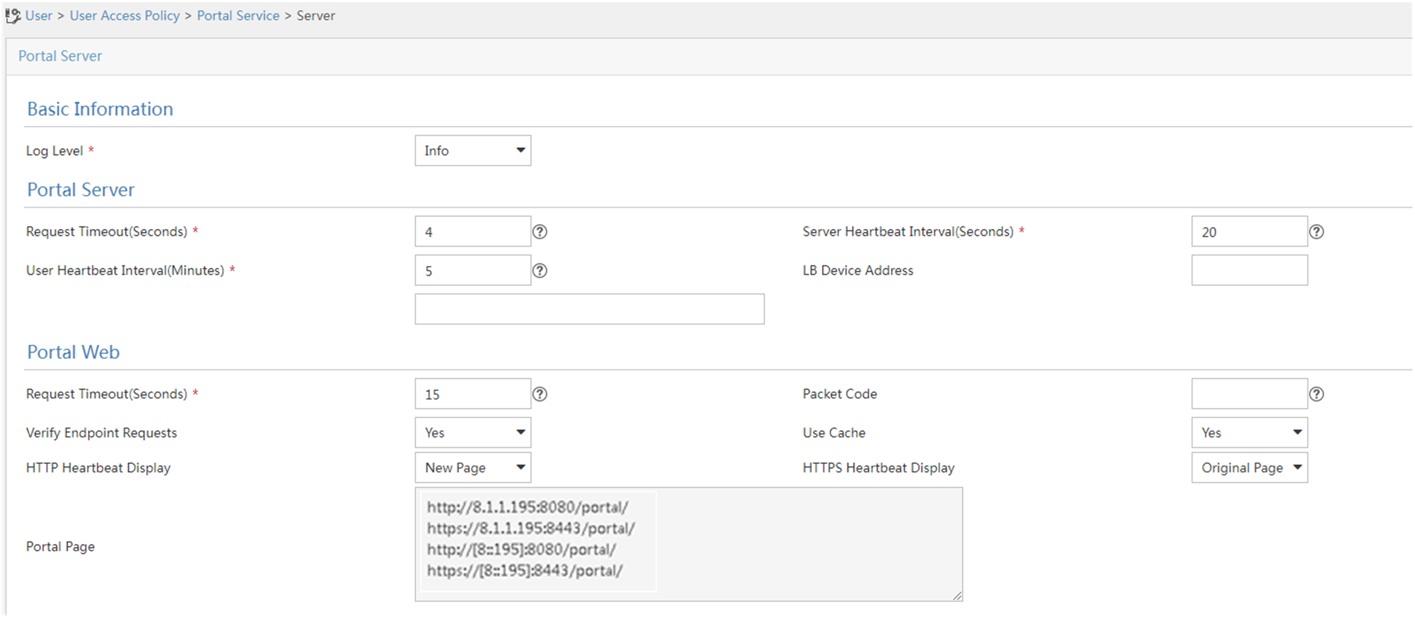This screenshot has width=1415, height=618.
Task: Click User Heartbeat Interval field with 5
Action: click(473, 271)
